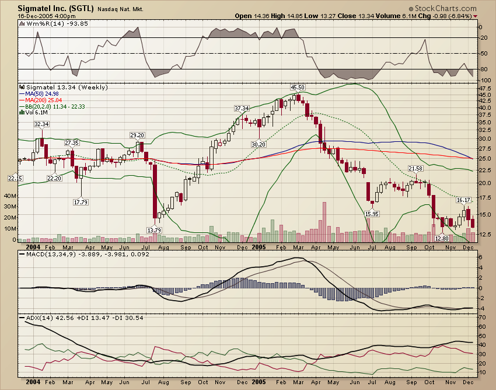496x390 pixels.
Task: Click the Wm%R(14) -93.85 indicator label
Action: [x=57, y=24]
